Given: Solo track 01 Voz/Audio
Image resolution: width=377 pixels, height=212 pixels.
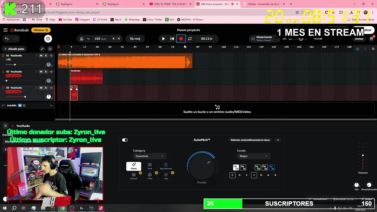Looking at the screenshot, I should click(46, 56).
